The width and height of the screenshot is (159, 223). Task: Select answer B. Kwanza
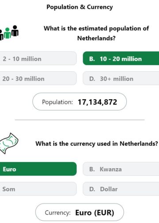(121, 169)
